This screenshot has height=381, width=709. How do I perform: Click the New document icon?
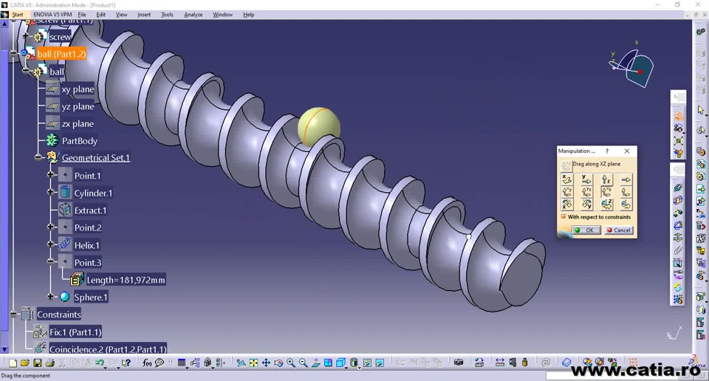[13, 363]
